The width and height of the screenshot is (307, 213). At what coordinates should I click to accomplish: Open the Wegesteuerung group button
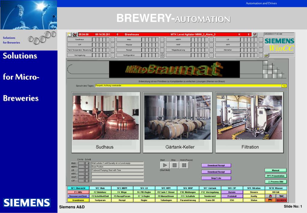pos(178,50)
